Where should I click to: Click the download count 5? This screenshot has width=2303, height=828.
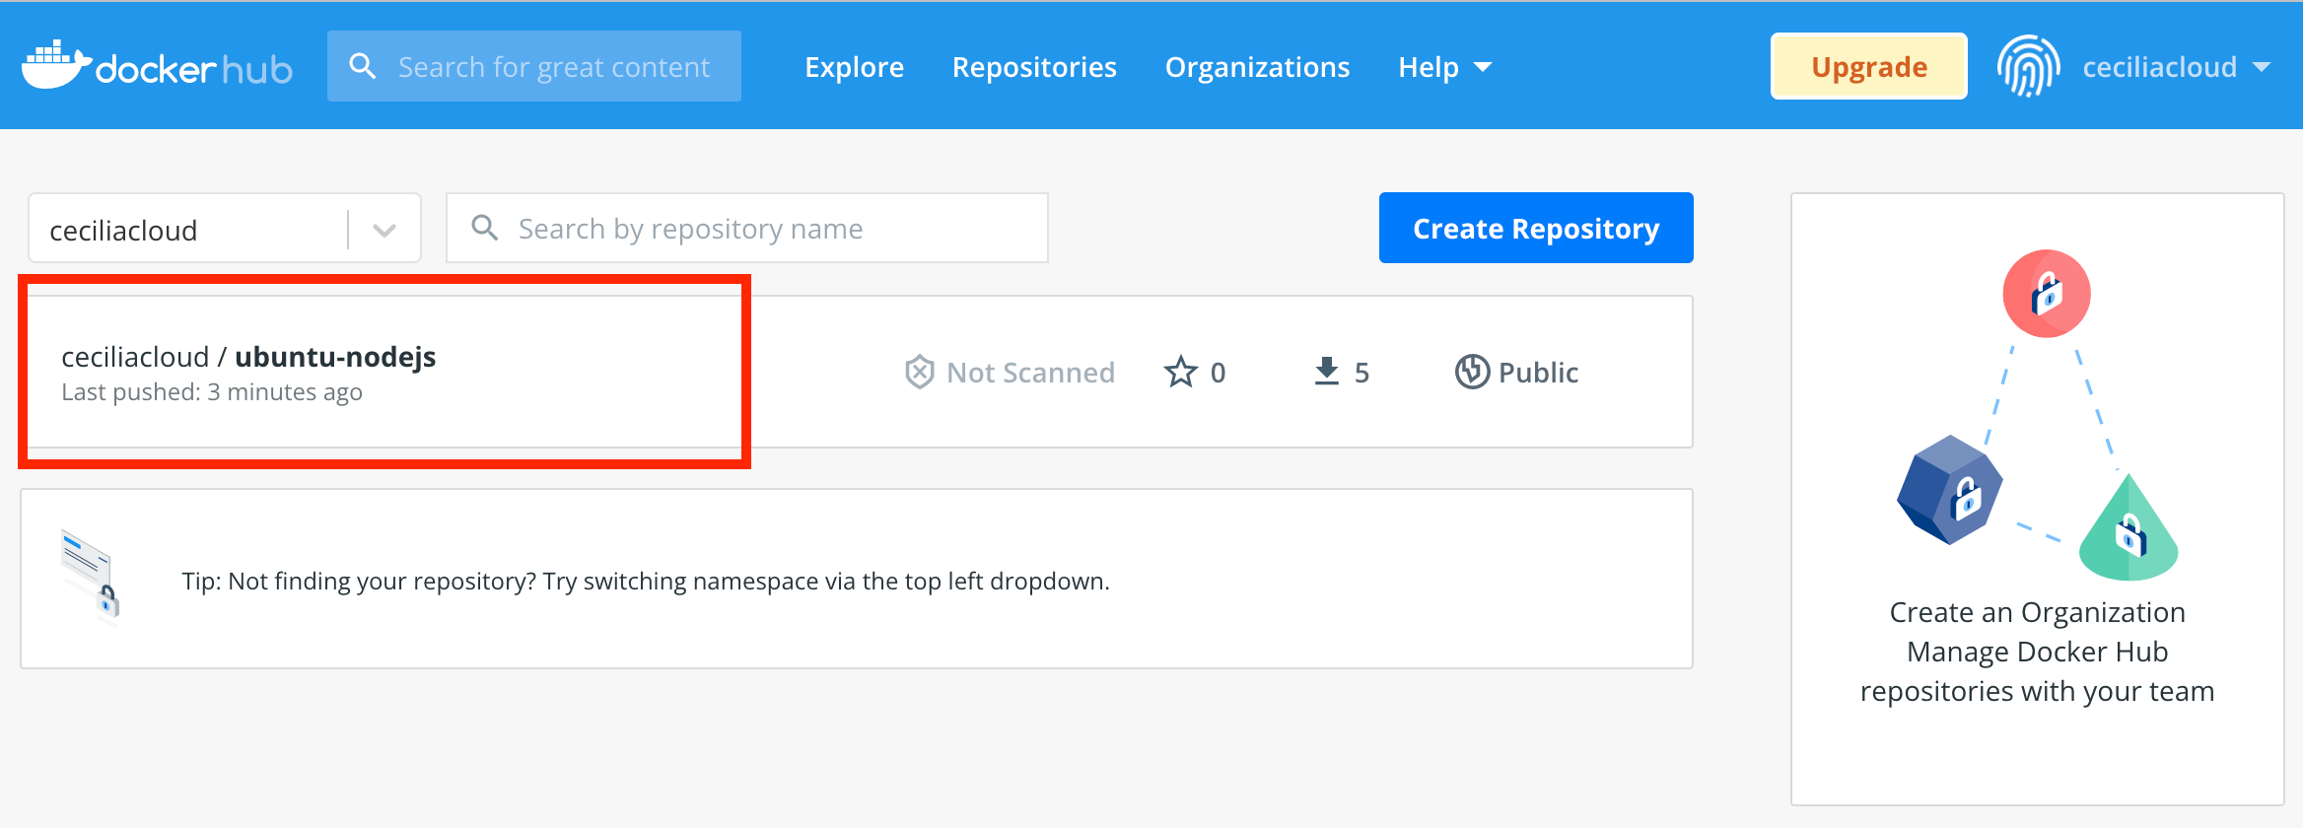[1361, 373]
